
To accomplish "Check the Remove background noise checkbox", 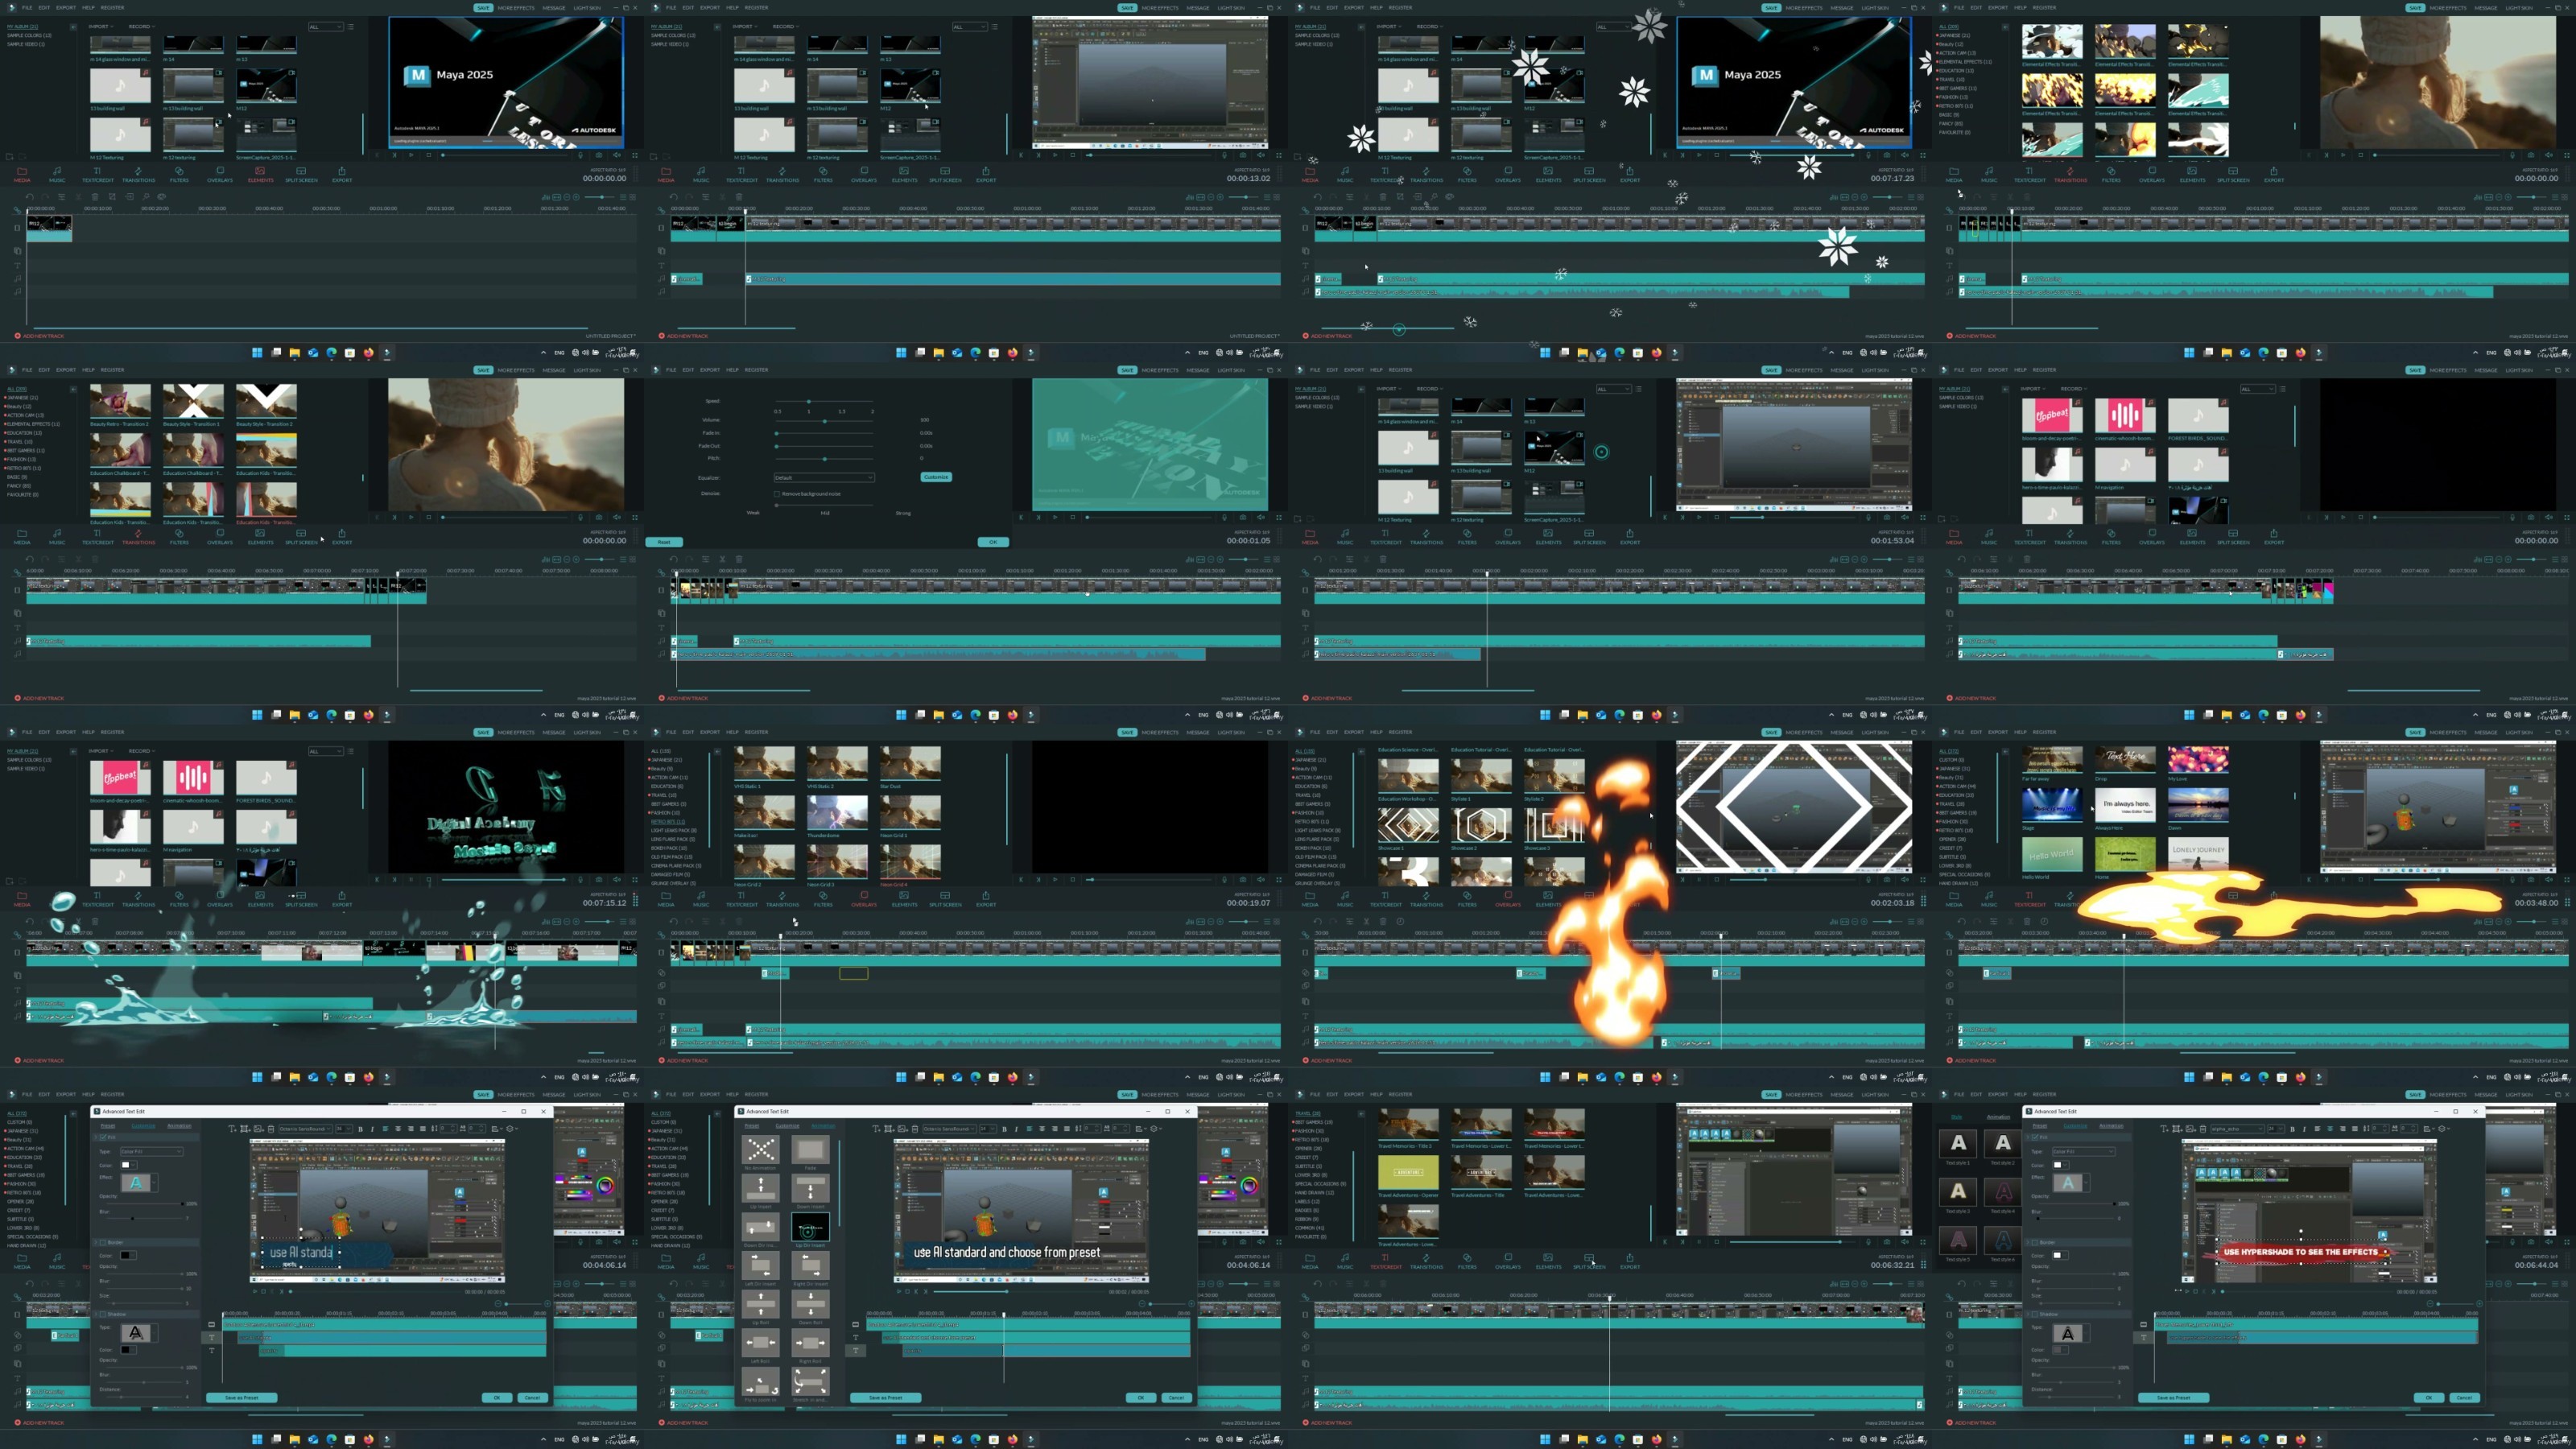I will 777,494.
